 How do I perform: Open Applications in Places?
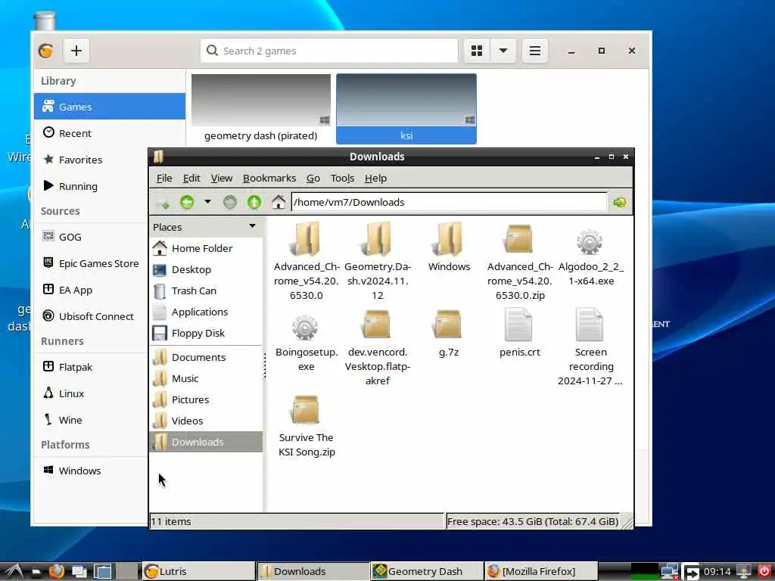click(206, 312)
